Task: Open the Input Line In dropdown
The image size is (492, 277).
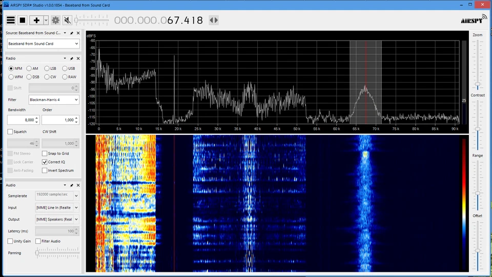Action: [57, 208]
